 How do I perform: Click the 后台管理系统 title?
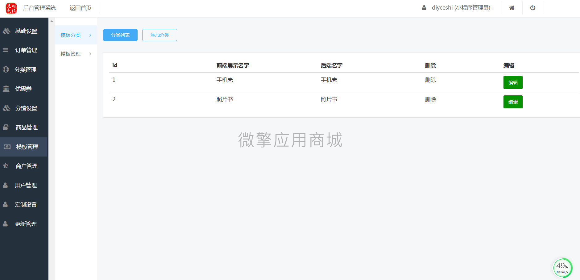point(39,8)
